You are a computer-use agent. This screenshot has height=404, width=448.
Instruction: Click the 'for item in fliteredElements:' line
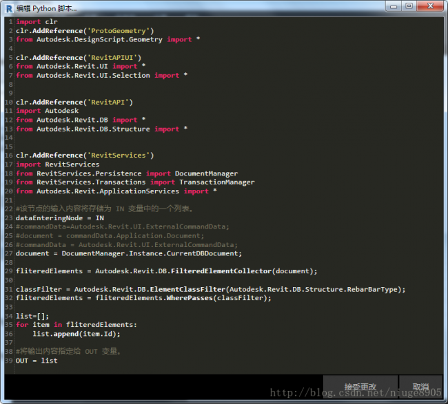pos(77,325)
